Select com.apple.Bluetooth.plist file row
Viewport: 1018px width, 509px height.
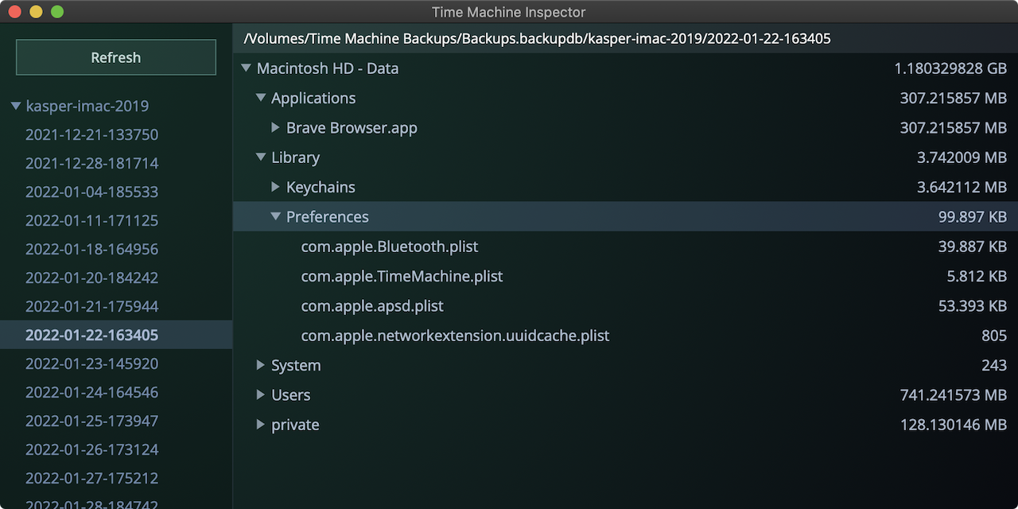point(625,247)
